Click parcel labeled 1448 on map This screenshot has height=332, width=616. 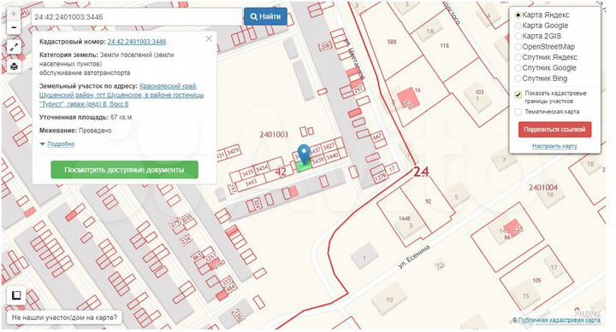pyautogui.click(x=404, y=218)
